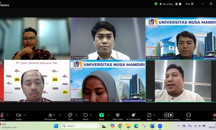Show hidden system tray icons
The image size is (216, 130).
[x=178, y=126]
